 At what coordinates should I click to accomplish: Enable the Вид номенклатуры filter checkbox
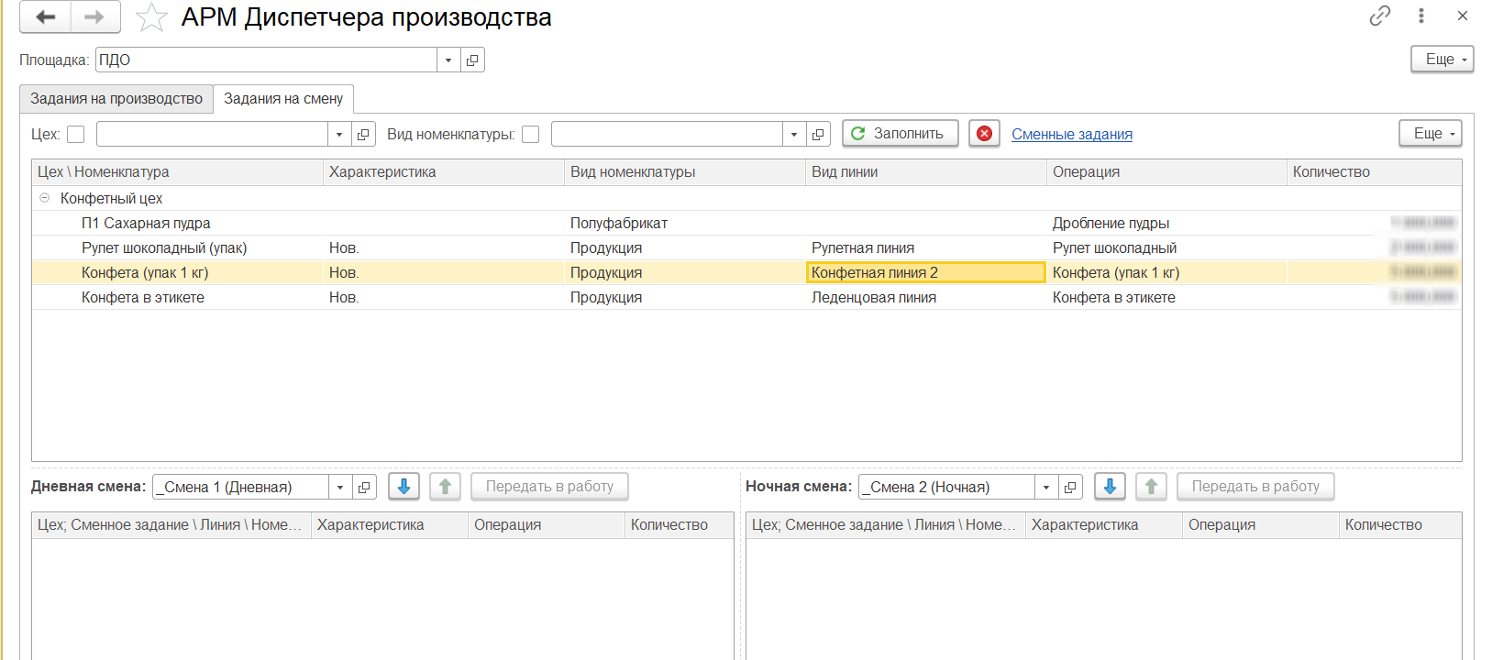click(530, 135)
